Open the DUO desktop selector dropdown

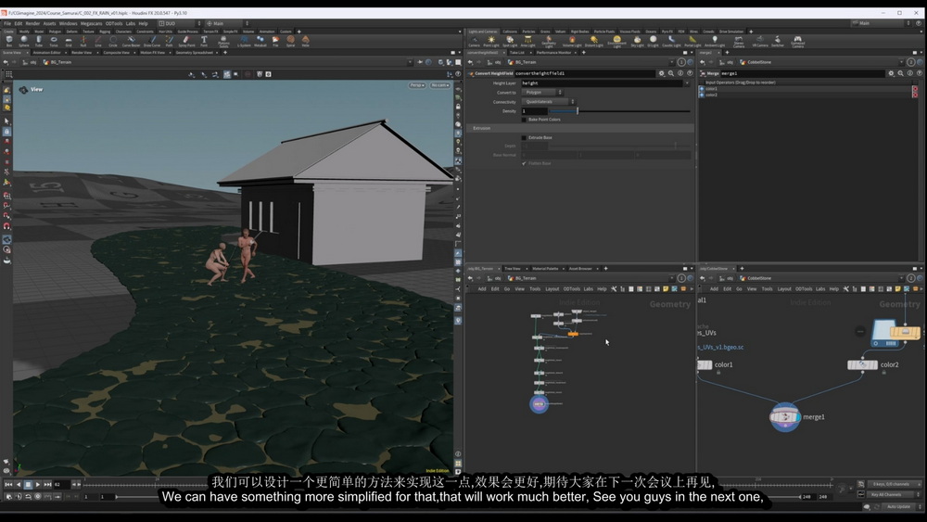(x=181, y=24)
